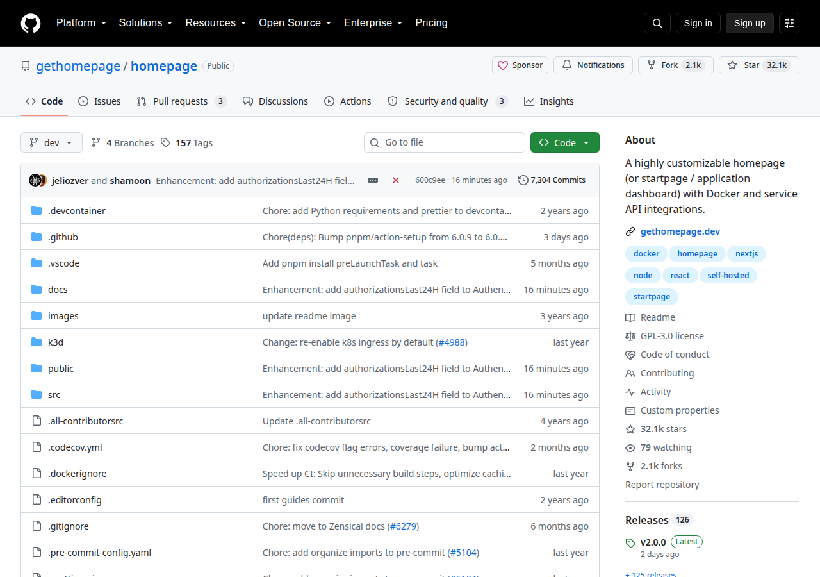Click the tag icon next to v2.0.0
The height and width of the screenshot is (577, 820).
click(630, 543)
